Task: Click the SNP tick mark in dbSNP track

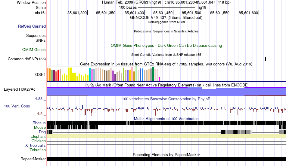Action: [x=266, y=59]
